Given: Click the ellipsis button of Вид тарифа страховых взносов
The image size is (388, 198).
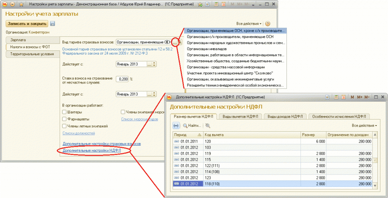Looking at the screenshot, I should coord(174,42).
